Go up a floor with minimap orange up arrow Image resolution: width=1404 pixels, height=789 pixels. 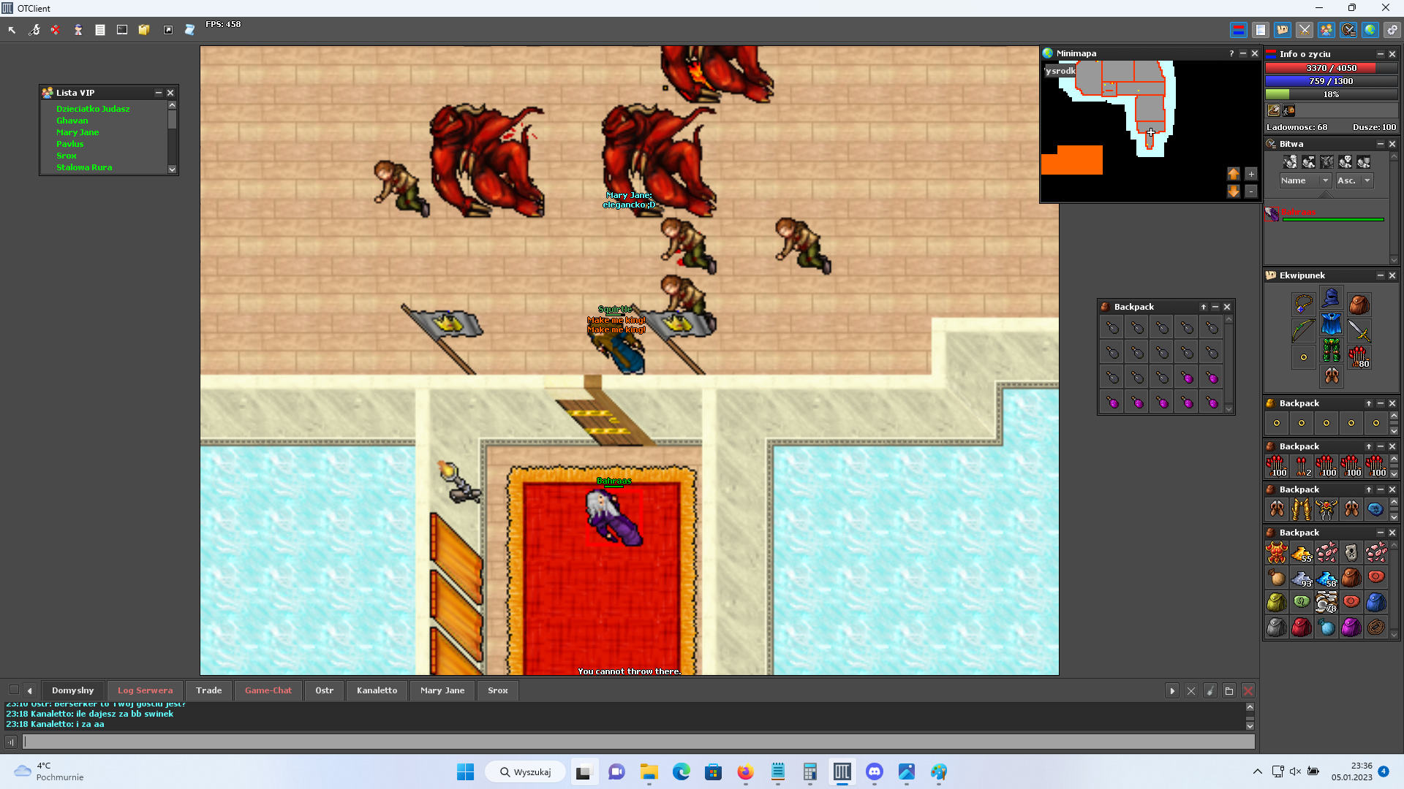tap(1234, 174)
